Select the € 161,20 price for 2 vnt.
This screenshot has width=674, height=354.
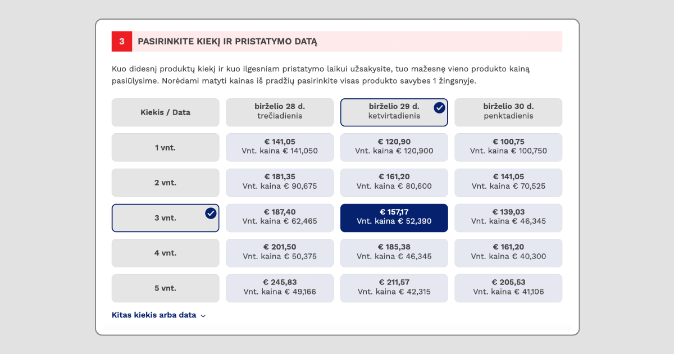coord(394,182)
